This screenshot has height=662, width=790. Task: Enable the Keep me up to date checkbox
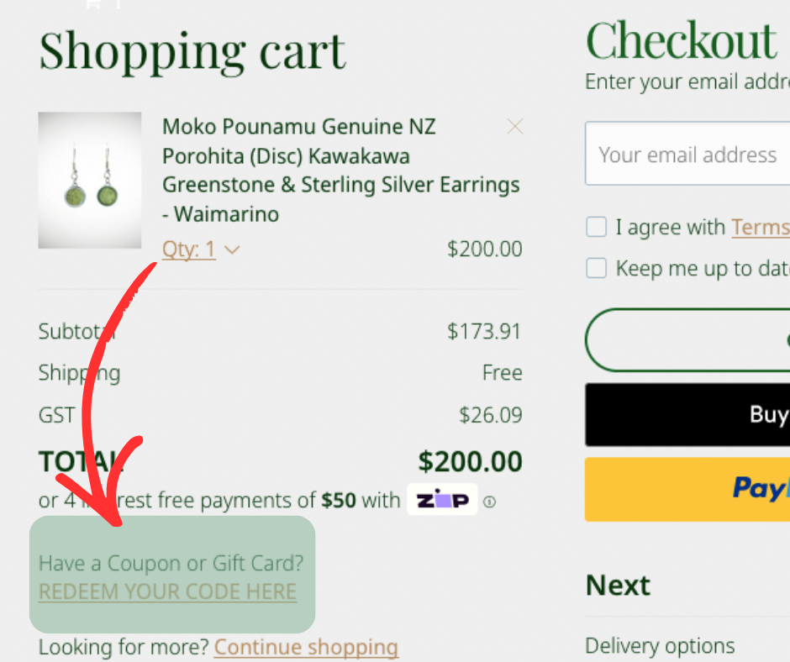point(596,267)
